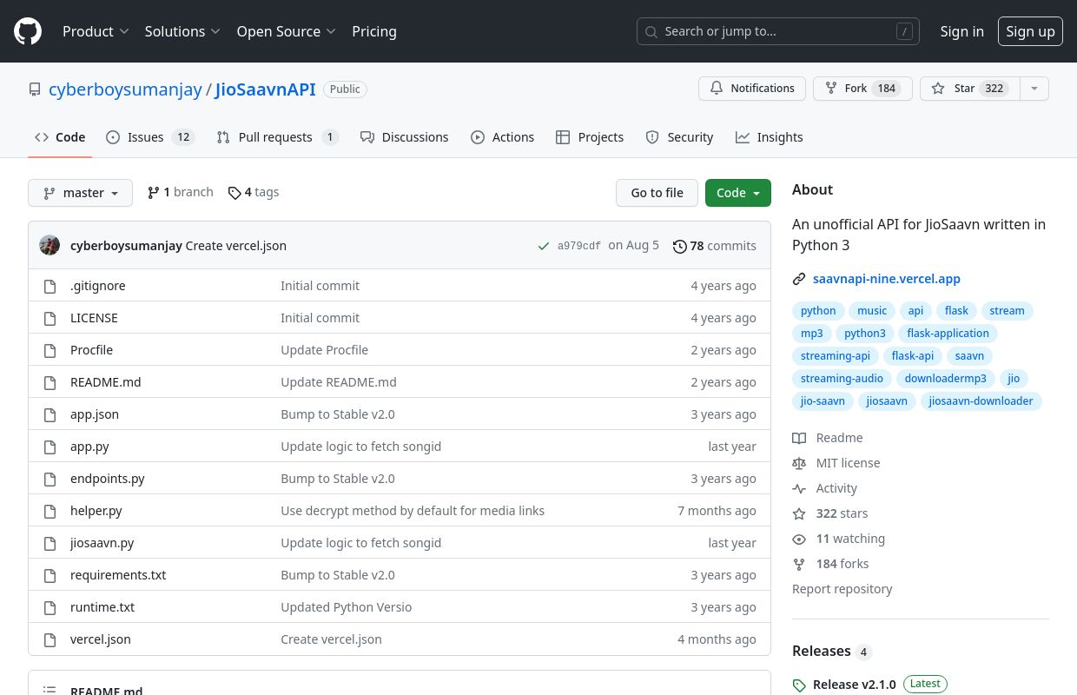The width and height of the screenshot is (1077, 695).
Task: Click the file icon for helper.py
Action: (50, 511)
